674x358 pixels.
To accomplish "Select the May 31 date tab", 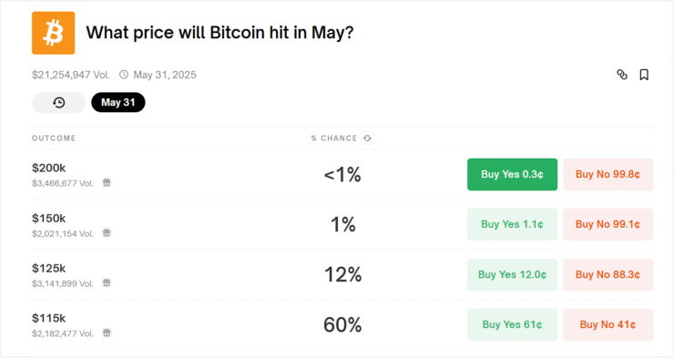I will [x=118, y=103].
